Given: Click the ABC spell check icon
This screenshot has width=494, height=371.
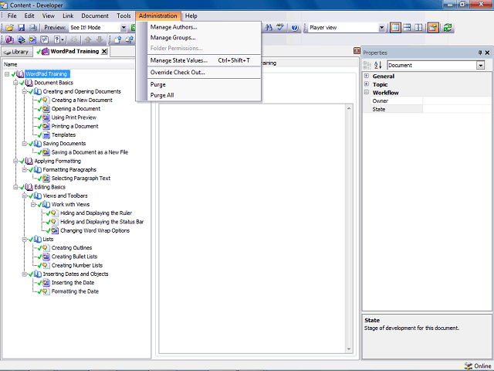Looking at the screenshot, I should 280,28.
